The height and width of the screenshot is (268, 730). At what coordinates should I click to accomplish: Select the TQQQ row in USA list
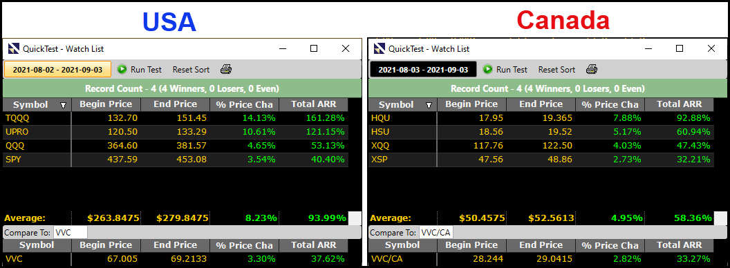176,117
